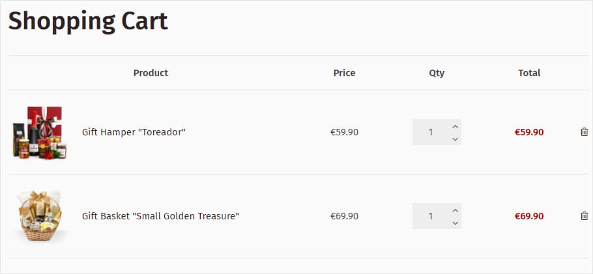This screenshot has height=274, width=593.
Task: Open the Gift Hamper "Toreador" product link
Action: click(x=134, y=132)
